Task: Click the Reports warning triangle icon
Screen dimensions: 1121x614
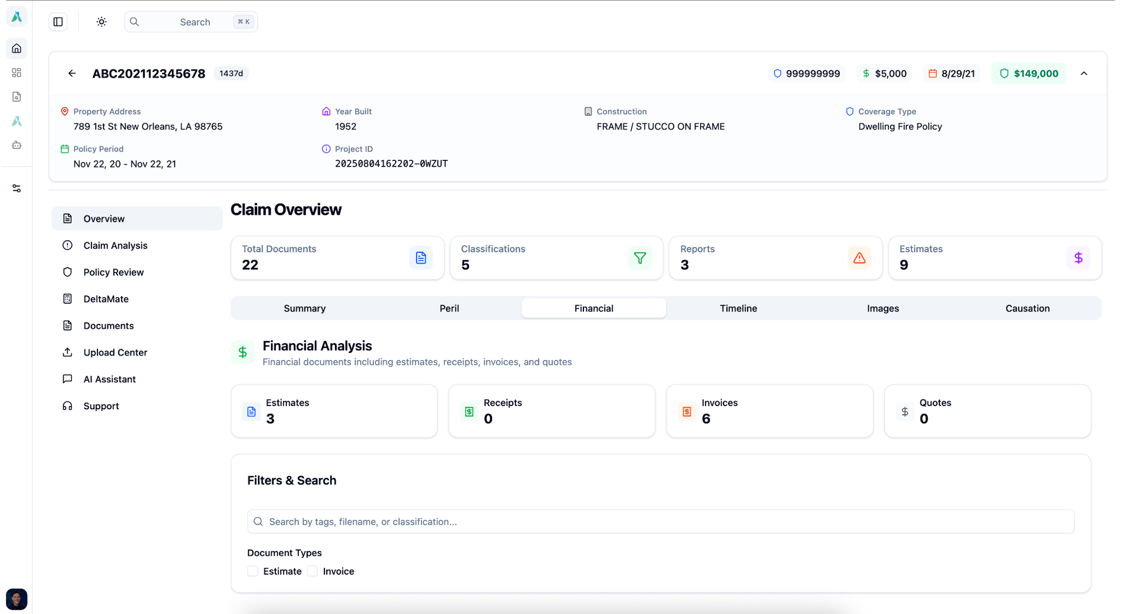Action: tap(859, 258)
